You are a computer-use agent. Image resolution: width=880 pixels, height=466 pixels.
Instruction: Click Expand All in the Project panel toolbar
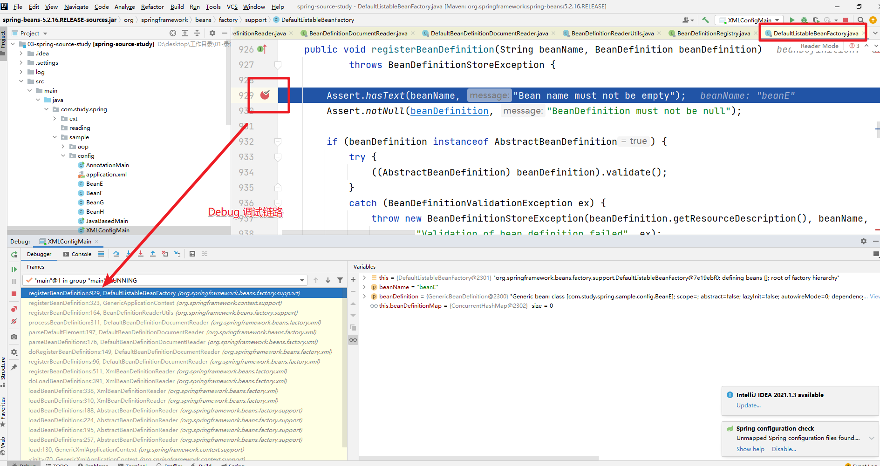tap(185, 33)
